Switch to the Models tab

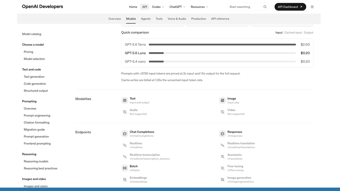[x=131, y=19]
